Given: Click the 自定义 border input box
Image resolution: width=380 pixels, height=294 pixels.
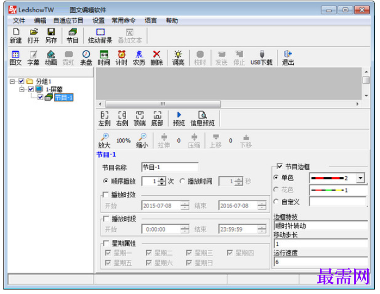Looking at the screenshot, I should point(338,202).
